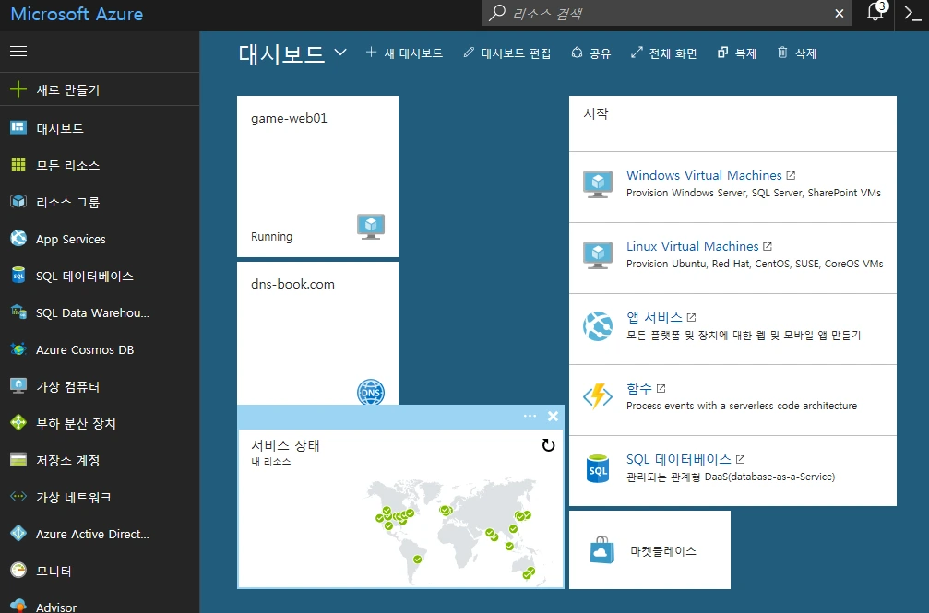Click the 대시보드 sidebar icon

click(x=18, y=127)
